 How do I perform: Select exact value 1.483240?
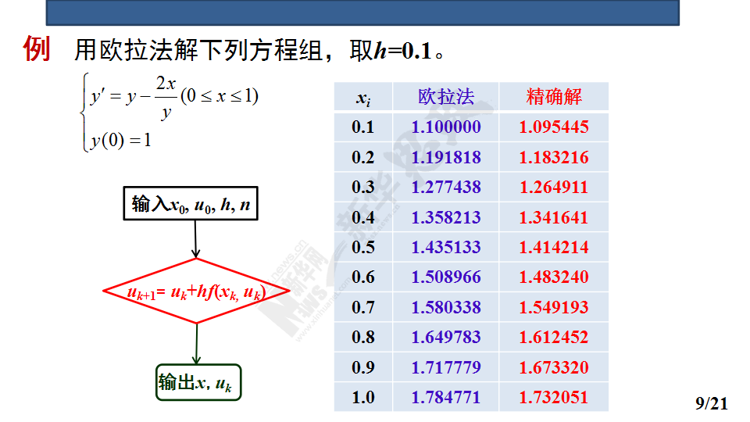coord(554,277)
